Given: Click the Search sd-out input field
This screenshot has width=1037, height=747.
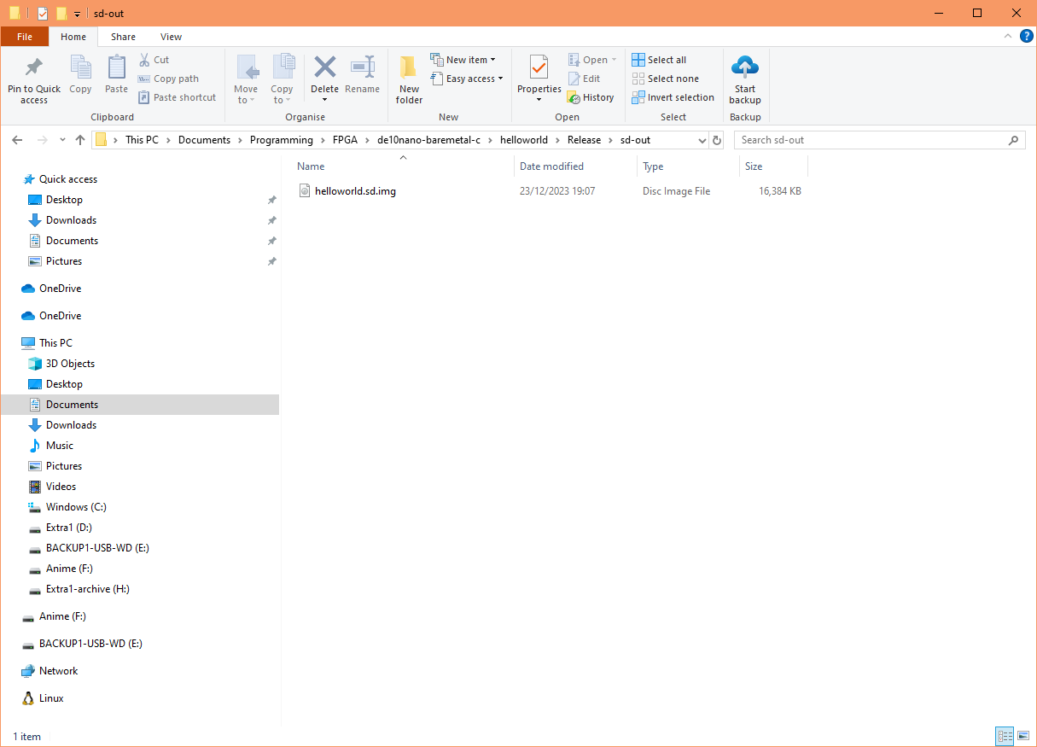Looking at the screenshot, I should 871,140.
